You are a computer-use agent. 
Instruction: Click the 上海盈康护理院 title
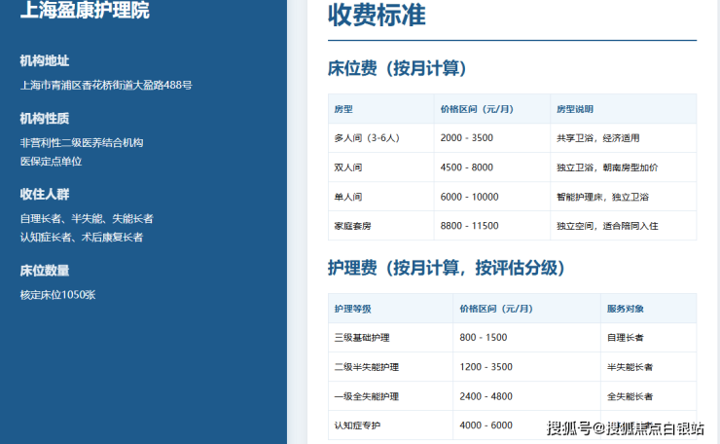[85, 10]
